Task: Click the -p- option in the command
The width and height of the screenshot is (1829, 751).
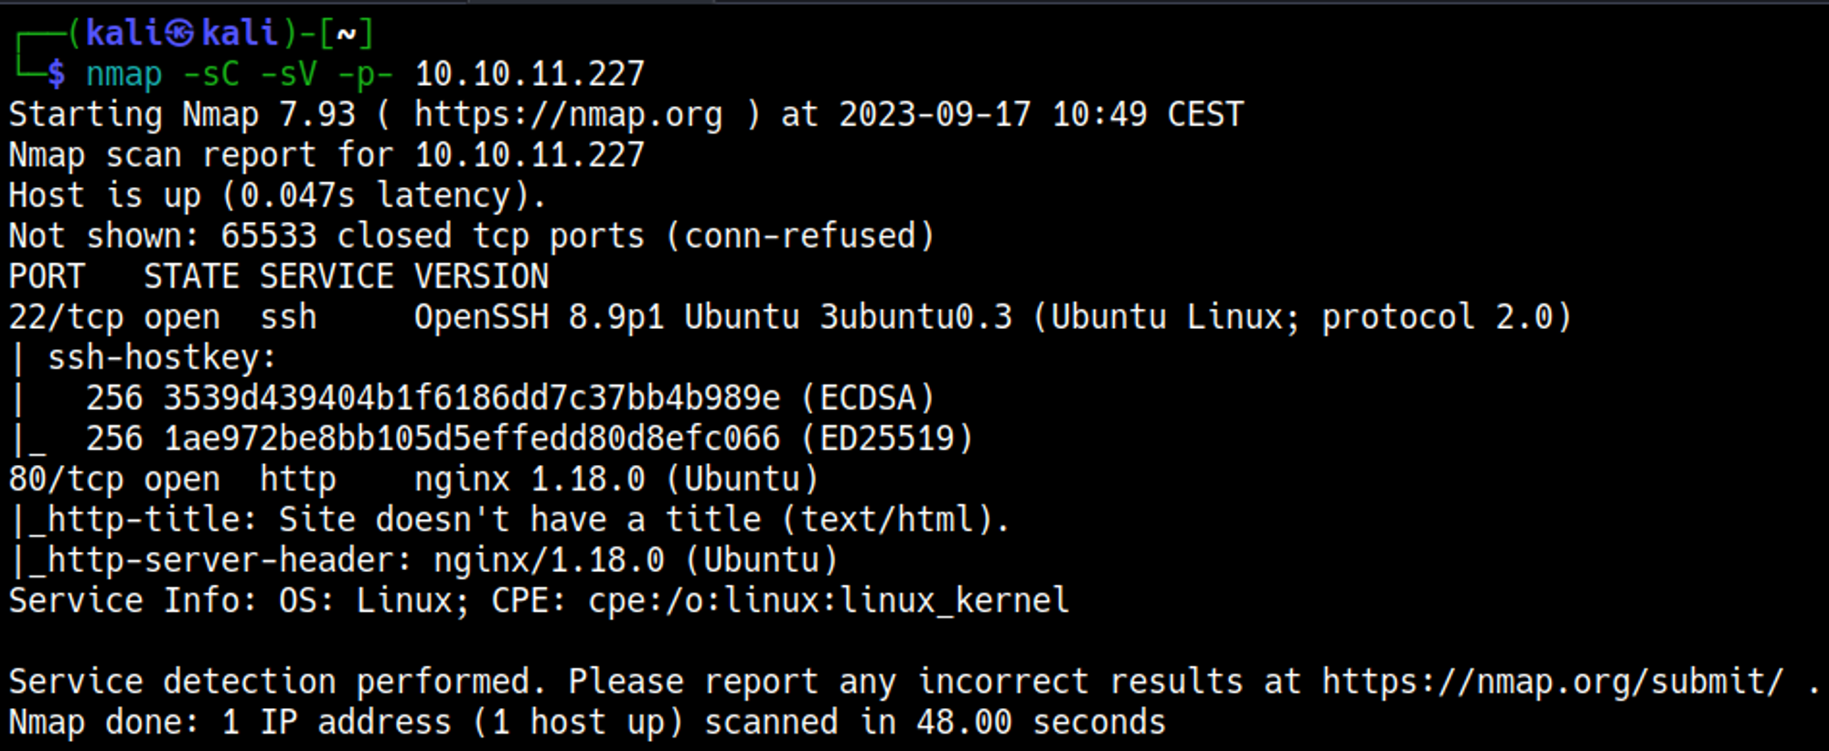Action: coord(365,74)
